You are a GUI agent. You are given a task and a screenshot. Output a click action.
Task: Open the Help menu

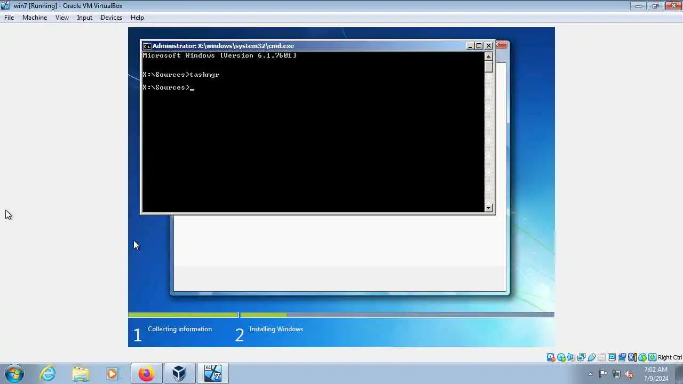coord(137,18)
